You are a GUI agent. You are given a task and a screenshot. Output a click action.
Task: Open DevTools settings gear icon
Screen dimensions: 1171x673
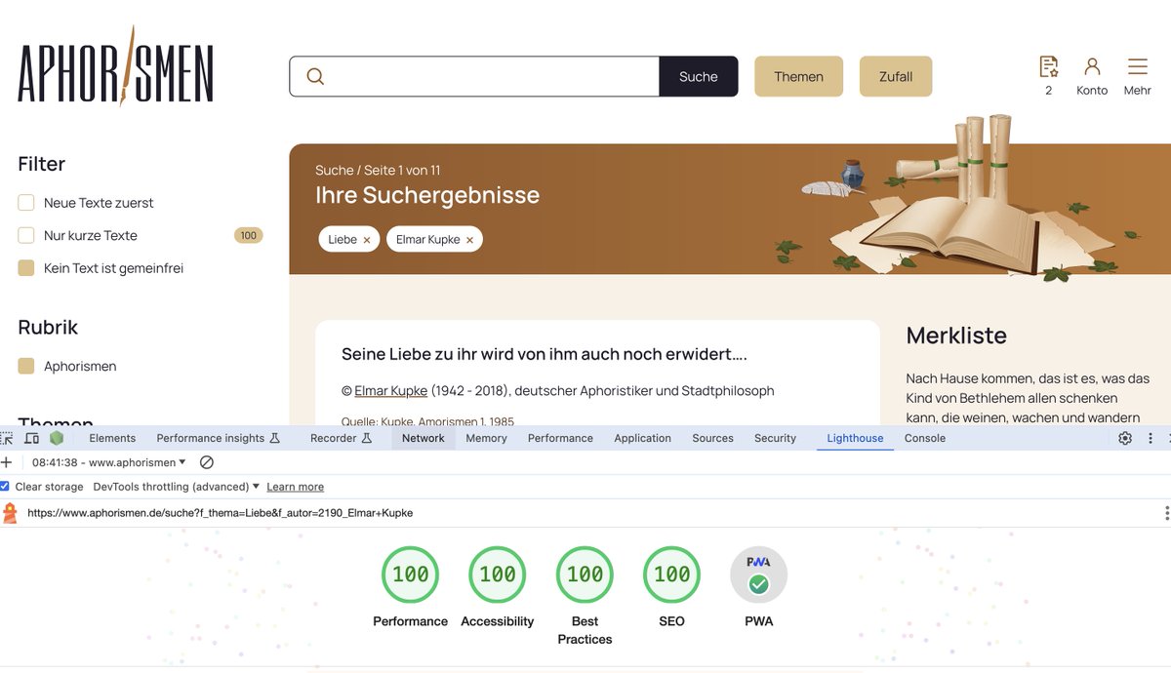1125,438
